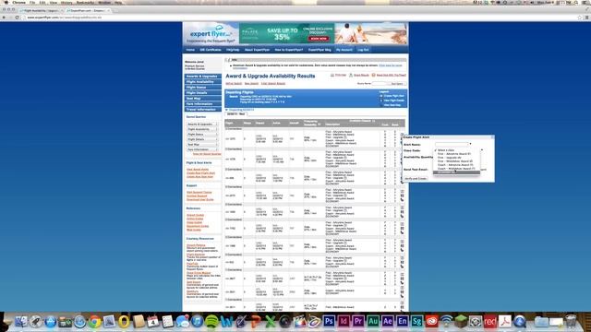Choose First - MileSAAver Award class option
591x332 pixels.
pyautogui.click(x=456, y=161)
